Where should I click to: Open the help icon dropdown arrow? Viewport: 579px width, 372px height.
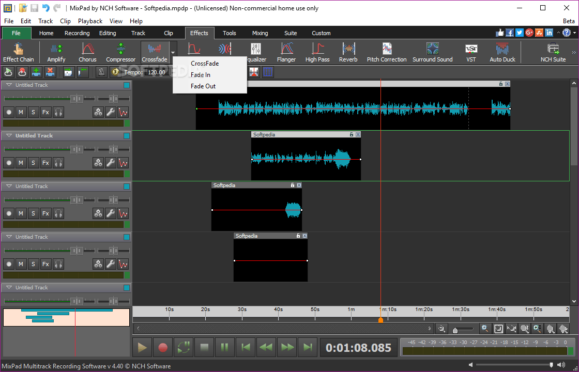coord(574,33)
